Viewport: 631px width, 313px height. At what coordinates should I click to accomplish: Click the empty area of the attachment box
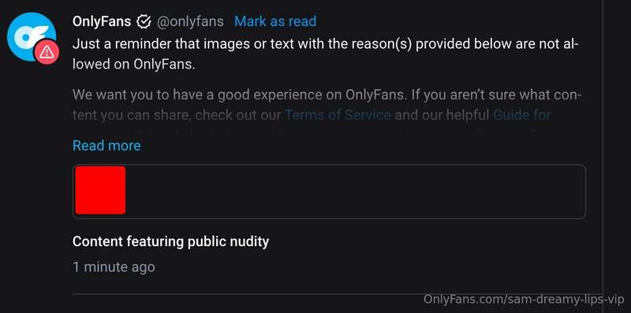[354, 191]
